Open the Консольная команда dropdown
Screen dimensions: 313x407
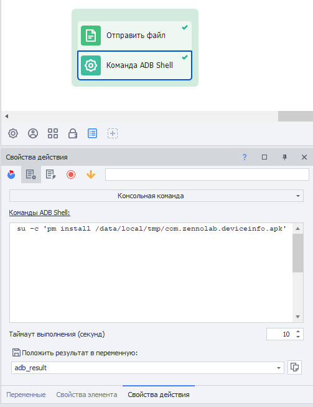coord(156,196)
